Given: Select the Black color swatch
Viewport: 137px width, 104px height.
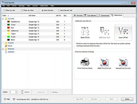Looking at the screenshot, I should 8,40.
